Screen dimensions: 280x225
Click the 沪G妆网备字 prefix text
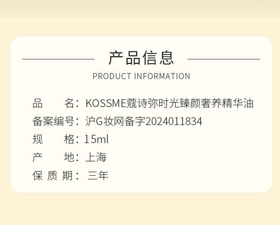[115, 122]
